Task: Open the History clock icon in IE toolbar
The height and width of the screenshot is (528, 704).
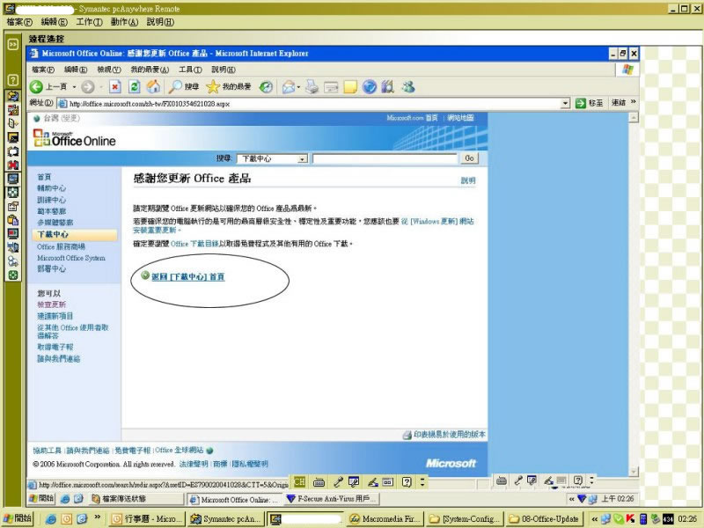Action: [266, 87]
